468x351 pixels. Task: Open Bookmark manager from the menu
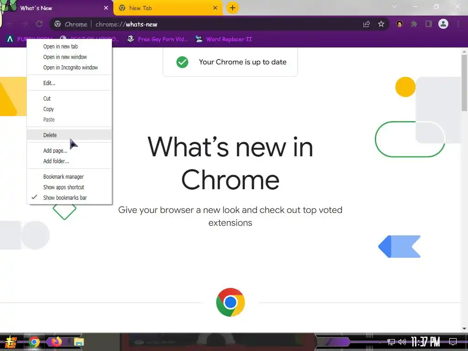[69, 176]
